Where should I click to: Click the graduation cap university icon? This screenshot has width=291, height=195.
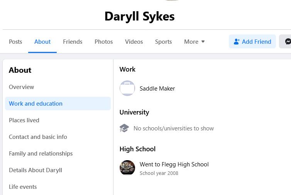124,128
